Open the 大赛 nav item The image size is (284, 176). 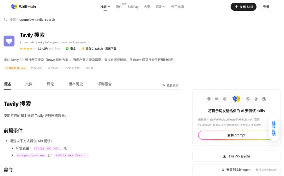(x=147, y=7)
